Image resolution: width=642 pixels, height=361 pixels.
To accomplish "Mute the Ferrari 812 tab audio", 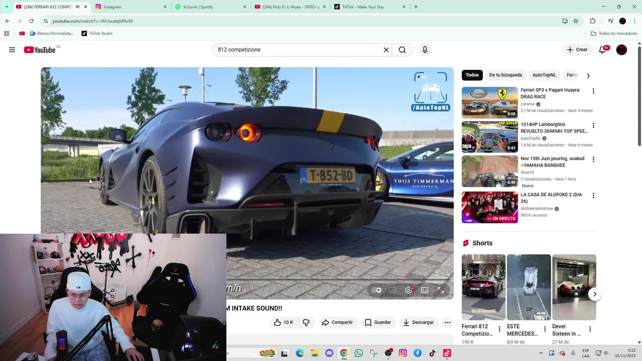I will [77, 7].
